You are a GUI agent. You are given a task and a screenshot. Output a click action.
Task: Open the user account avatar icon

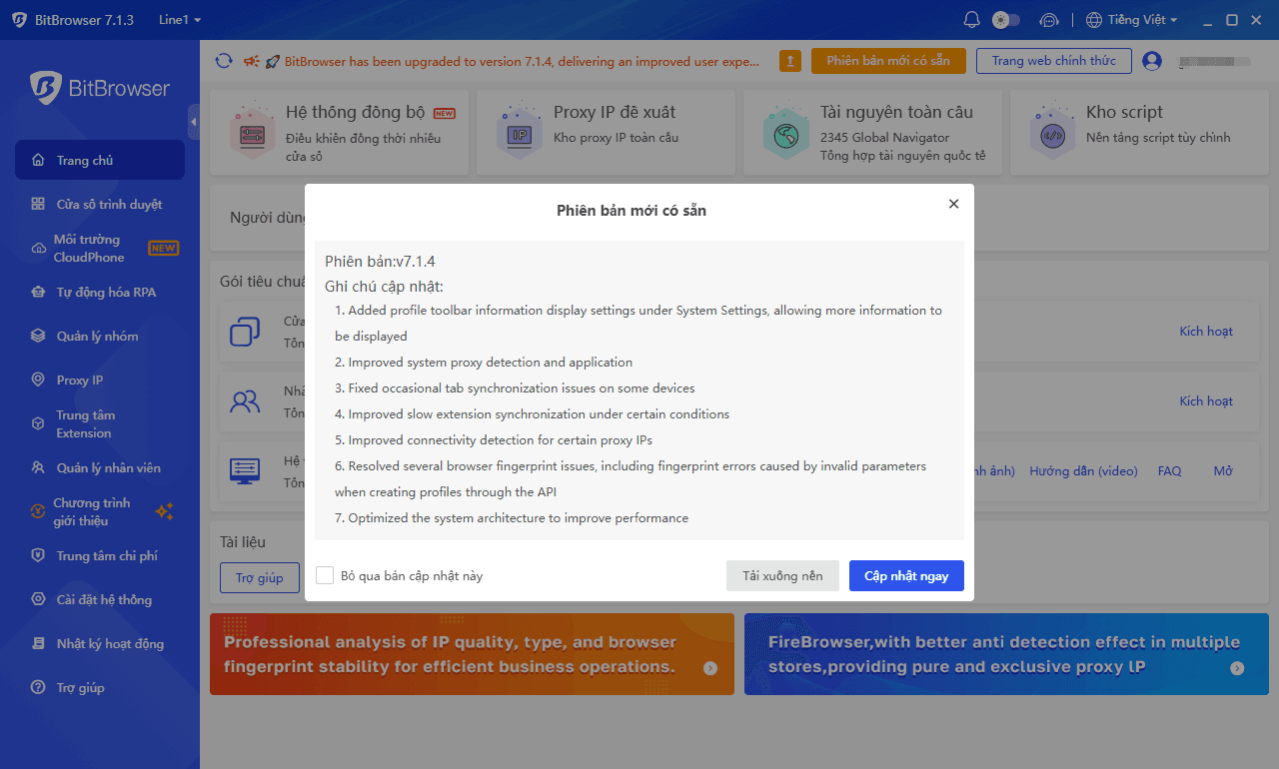point(1152,61)
